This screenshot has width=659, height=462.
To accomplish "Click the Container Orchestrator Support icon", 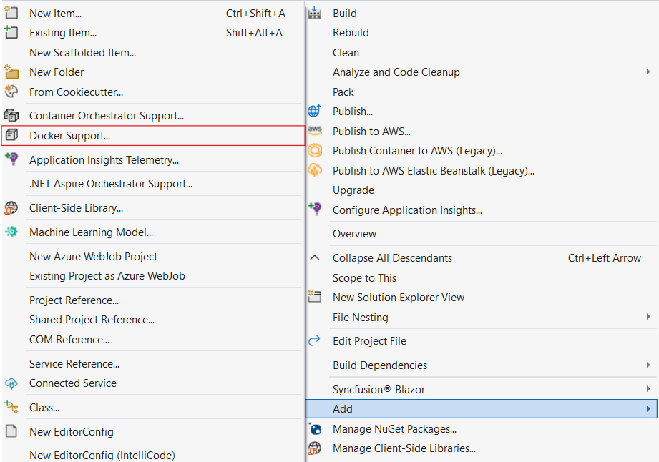I will point(11,115).
